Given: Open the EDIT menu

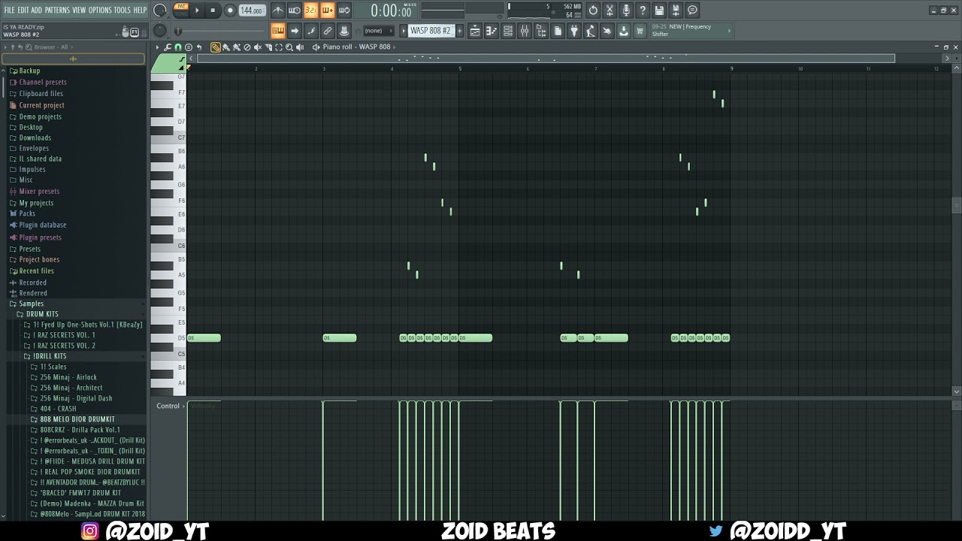Looking at the screenshot, I should (23, 10).
